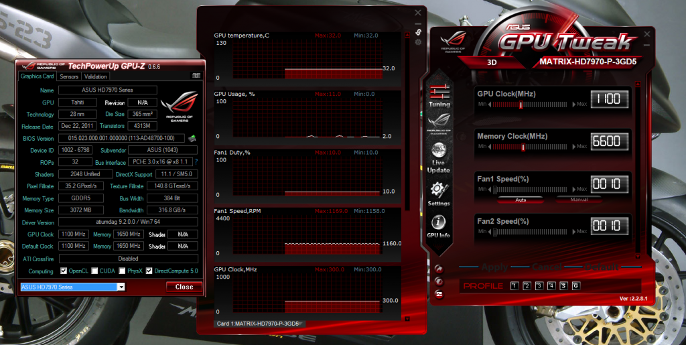Viewport: 686px width, 345px height.
Task: Decrease Fan2 Speed with the Min arrow
Action: tap(490, 232)
